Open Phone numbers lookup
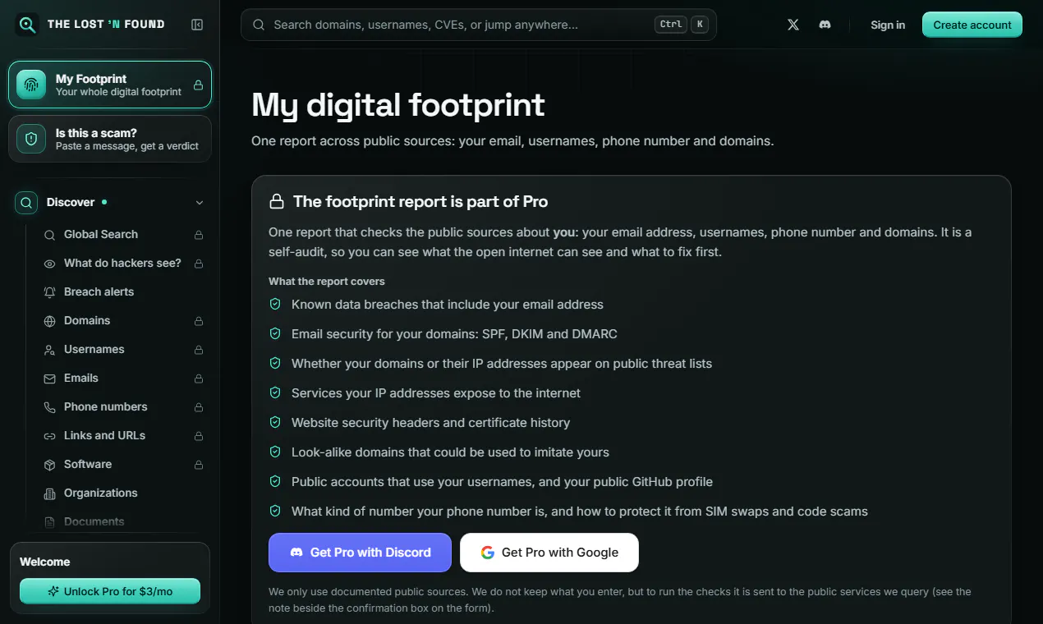1043x624 pixels. point(123,407)
